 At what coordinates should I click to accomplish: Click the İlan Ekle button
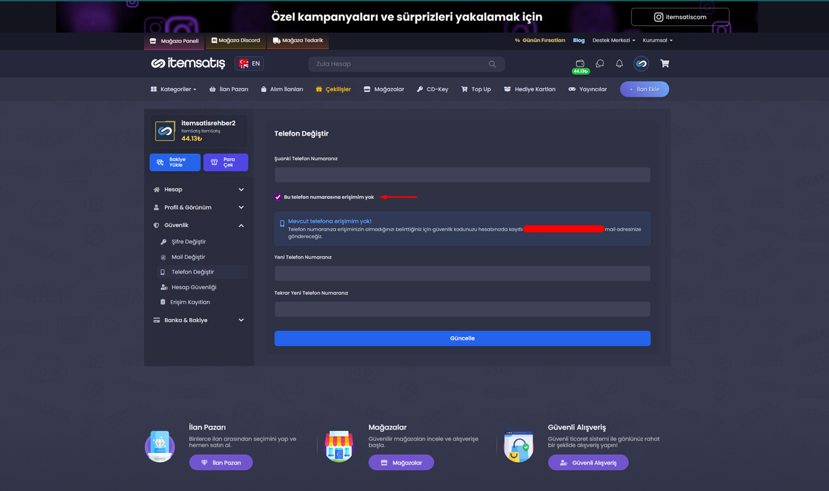coord(644,90)
